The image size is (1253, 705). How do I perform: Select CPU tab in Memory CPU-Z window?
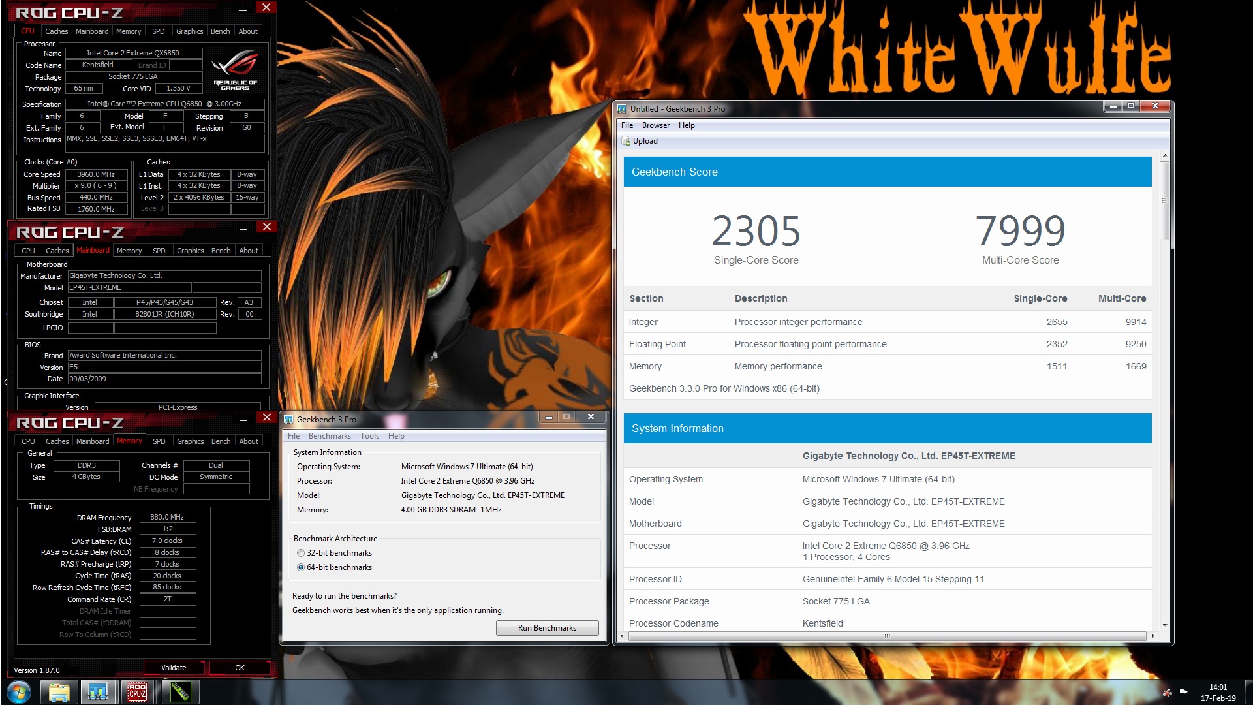[x=28, y=441]
